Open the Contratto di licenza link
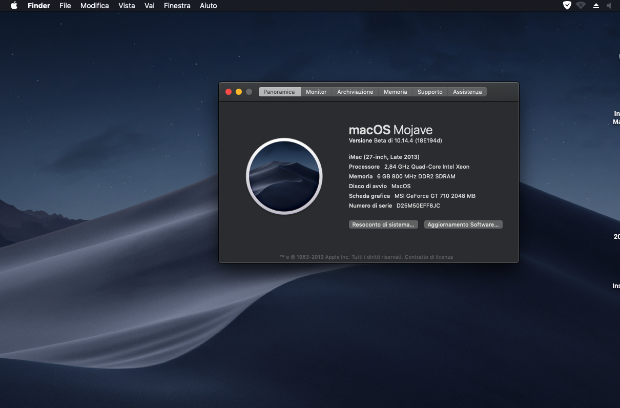 [x=429, y=257]
